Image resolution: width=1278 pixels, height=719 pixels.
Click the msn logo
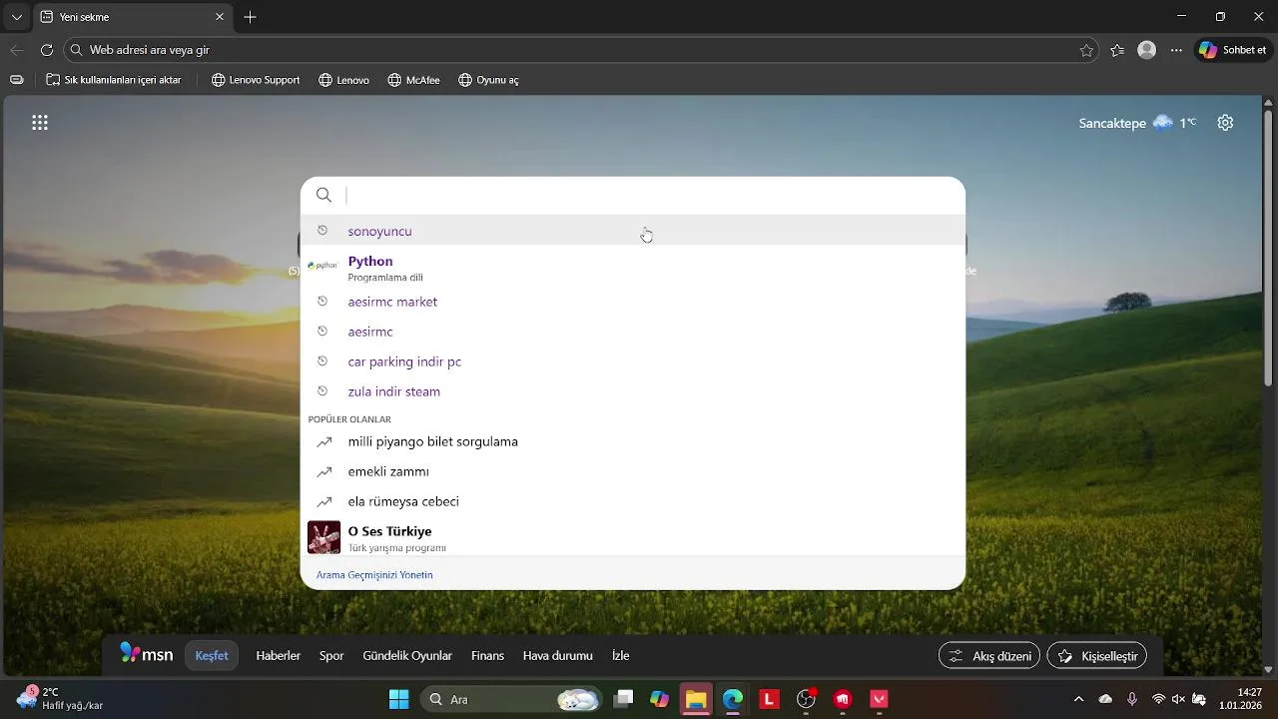pos(146,655)
